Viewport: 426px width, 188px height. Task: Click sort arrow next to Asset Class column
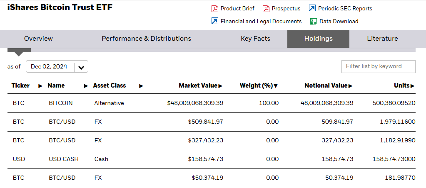click(141, 86)
